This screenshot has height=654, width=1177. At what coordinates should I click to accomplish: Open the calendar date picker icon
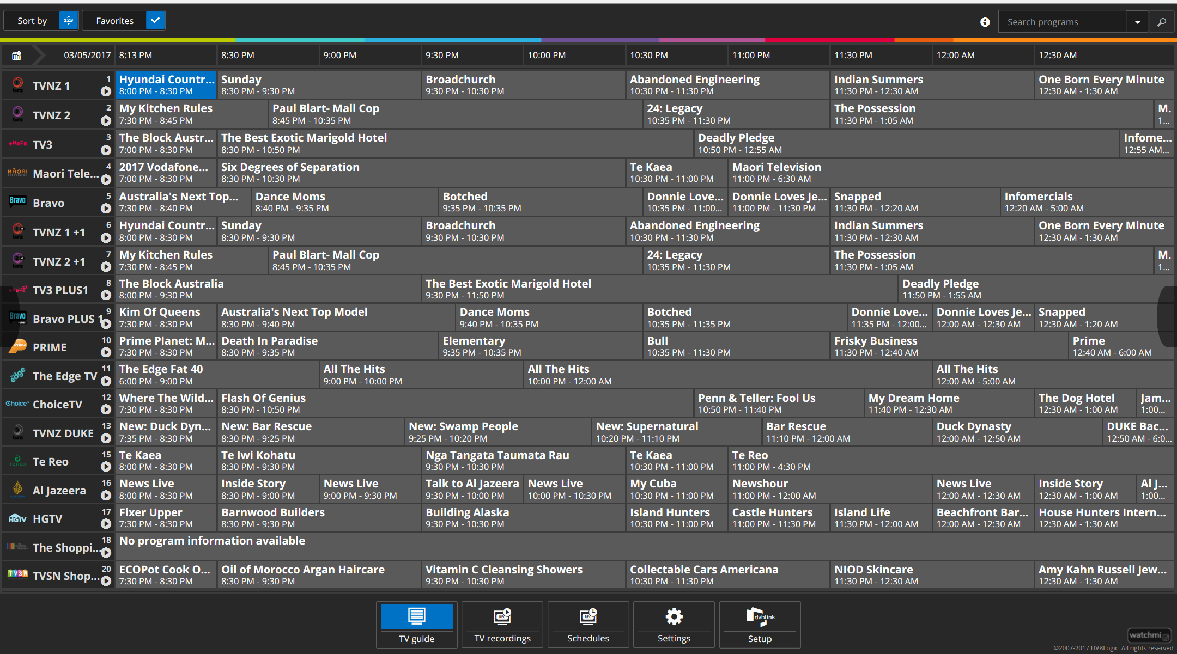(16, 55)
